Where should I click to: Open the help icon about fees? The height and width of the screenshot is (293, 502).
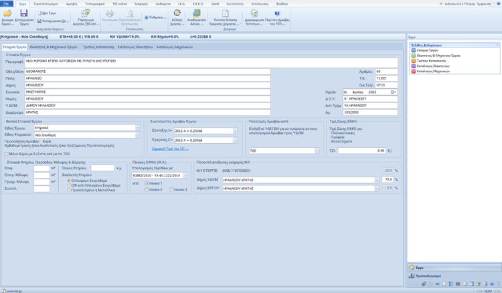coord(278,13)
